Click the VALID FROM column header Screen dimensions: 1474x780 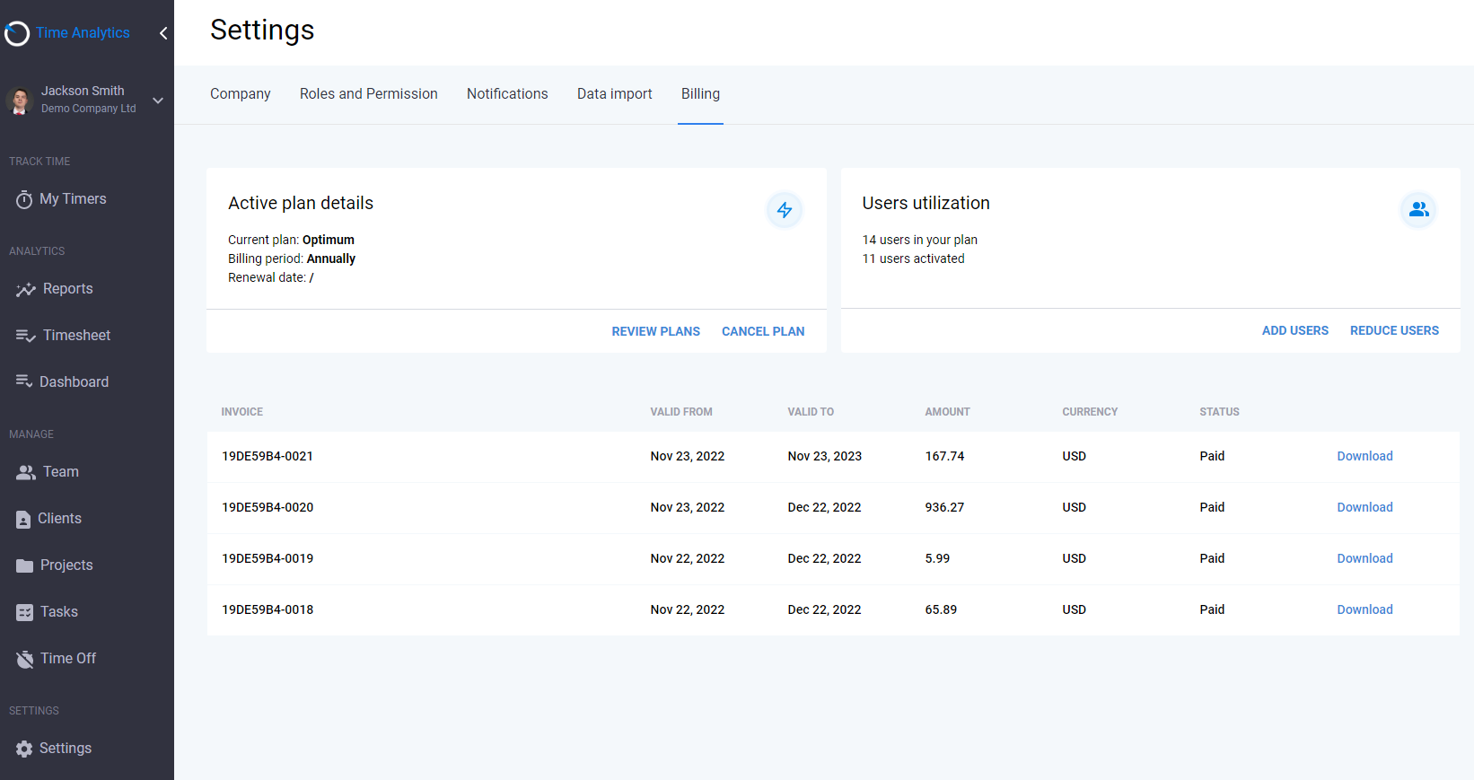tap(681, 412)
